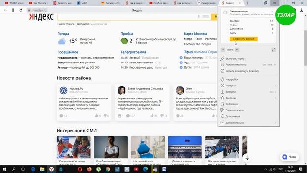The width and height of the screenshot is (307, 173).
Task: Reload the page with the refresh icon
Action: tap(21, 10)
